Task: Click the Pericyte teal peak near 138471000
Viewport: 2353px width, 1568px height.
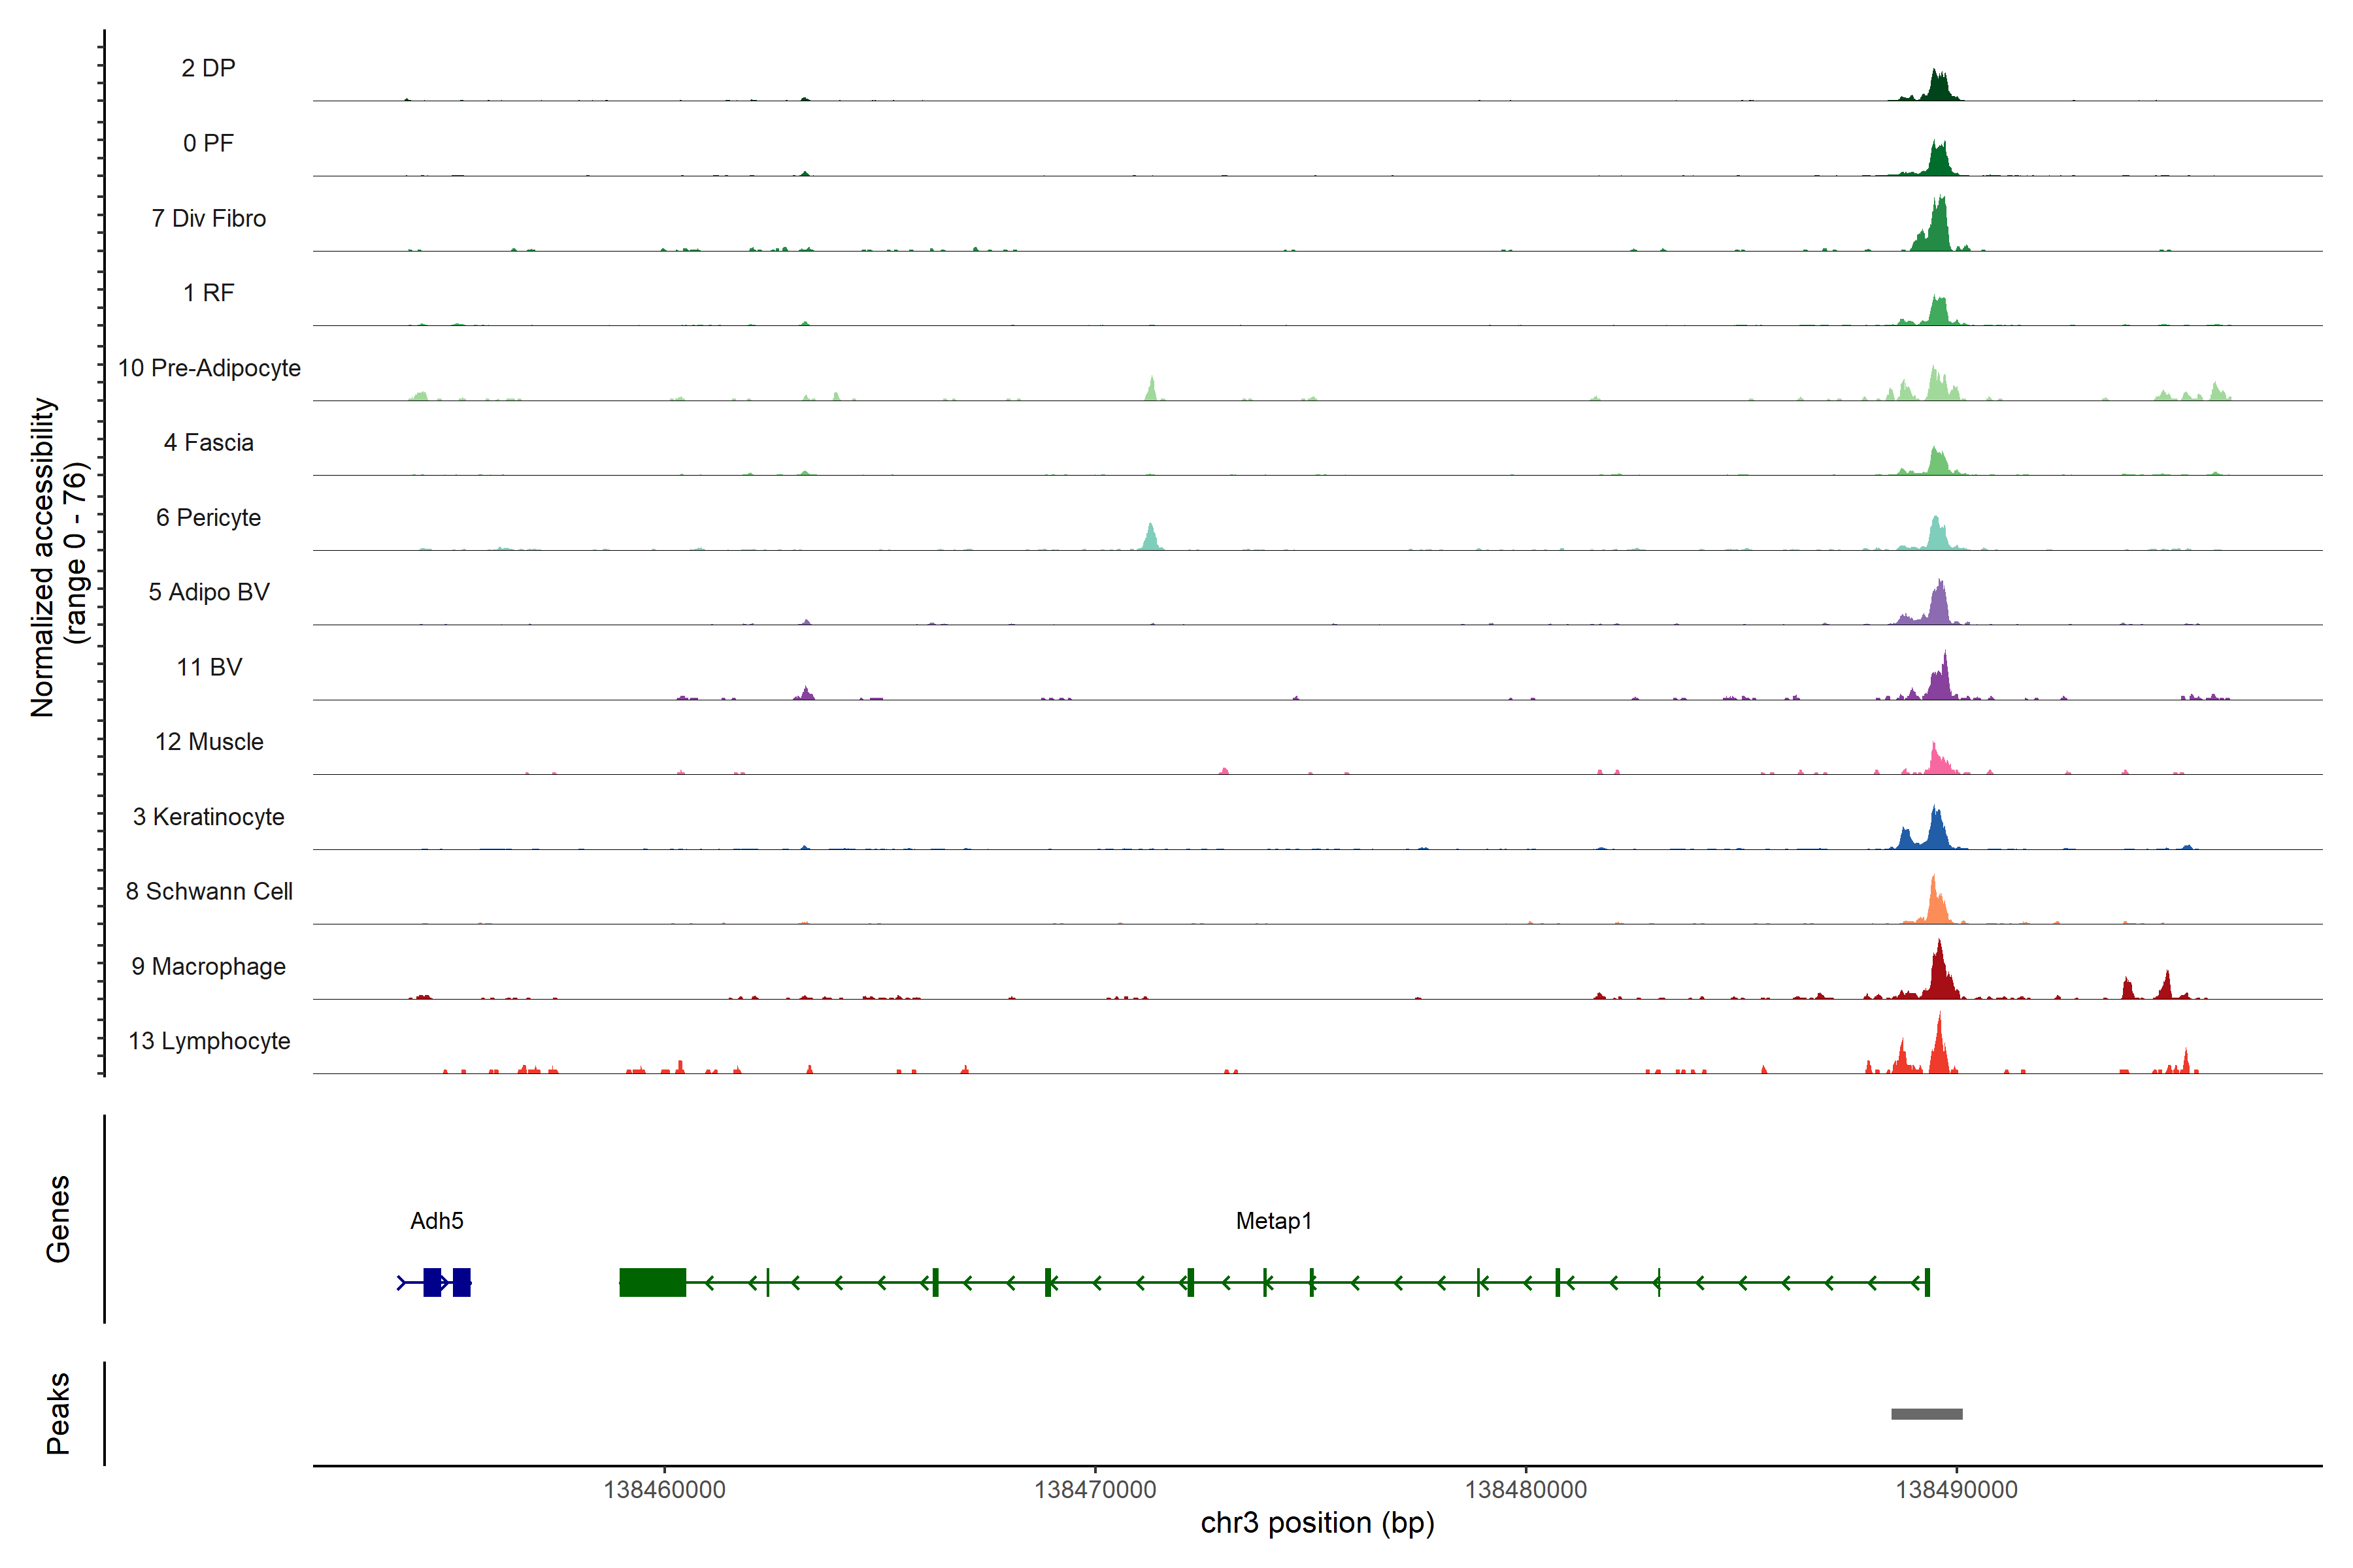Action: click(1150, 539)
